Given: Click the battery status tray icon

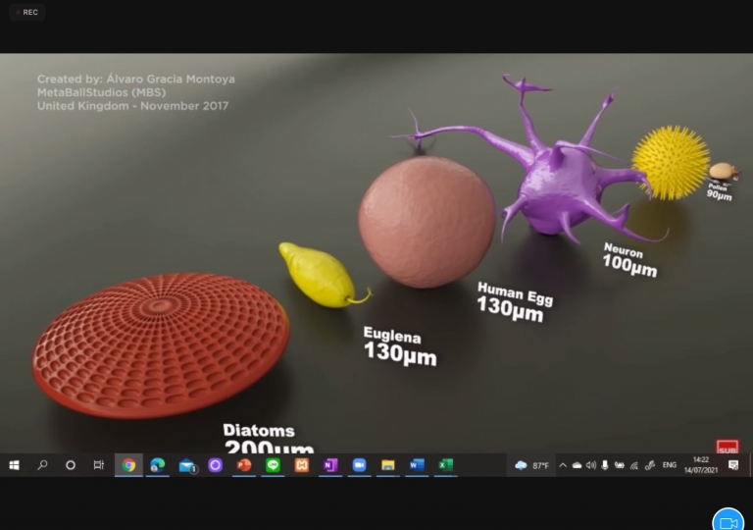Looking at the screenshot, I should click(620, 465).
